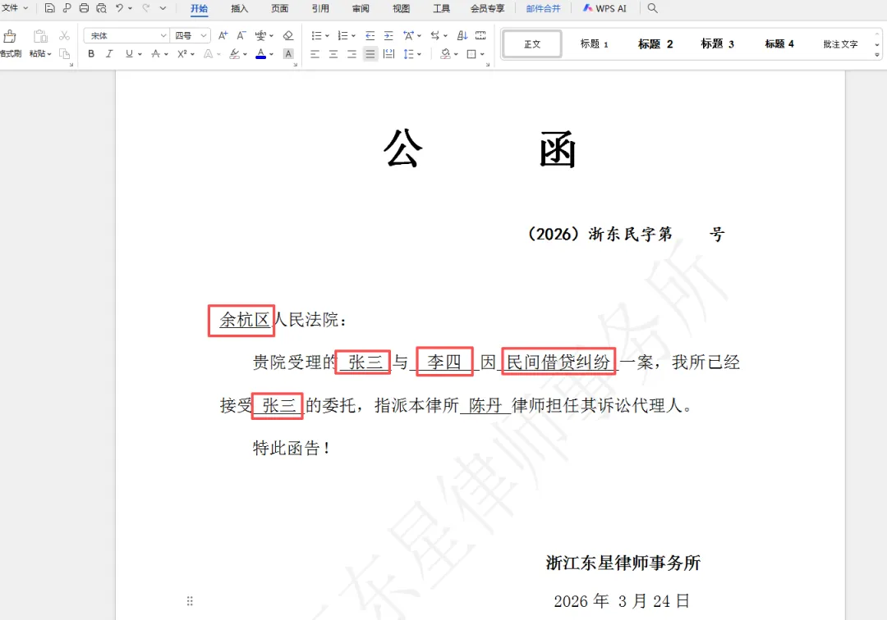Click the document handle dots icon at left margin
Screen dimensions: 887x620
click(190, 601)
